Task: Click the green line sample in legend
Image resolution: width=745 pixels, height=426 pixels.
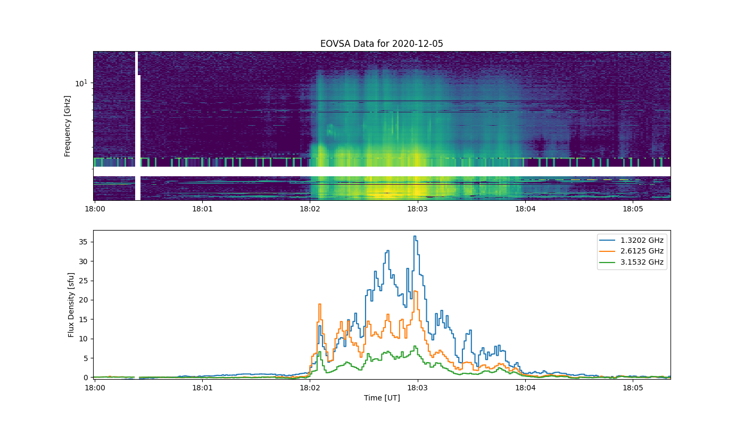Action: [x=608, y=262]
